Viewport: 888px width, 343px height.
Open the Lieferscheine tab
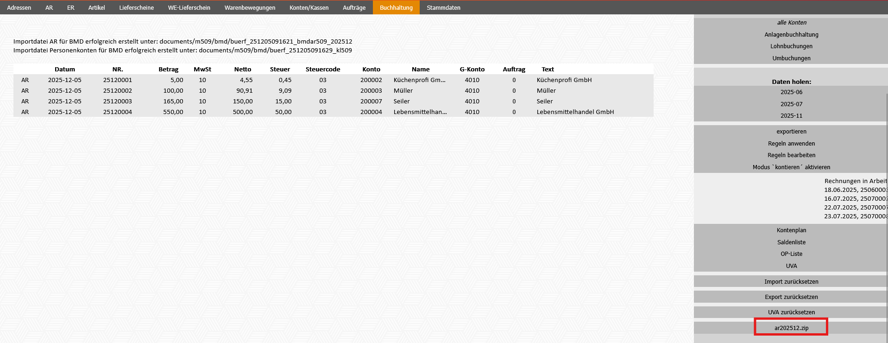coord(136,7)
